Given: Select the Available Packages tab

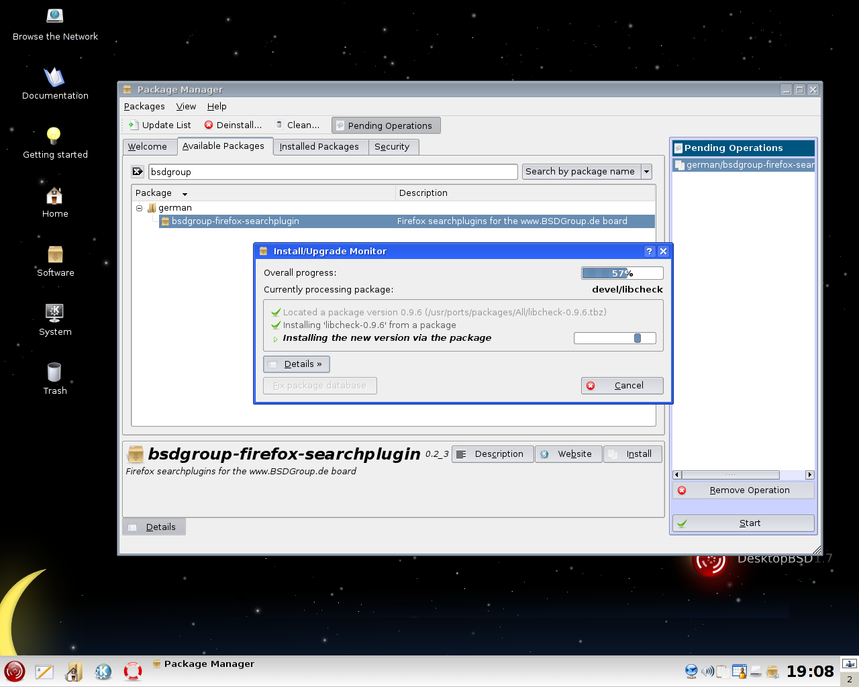Looking at the screenshot, I should (223, 146).
